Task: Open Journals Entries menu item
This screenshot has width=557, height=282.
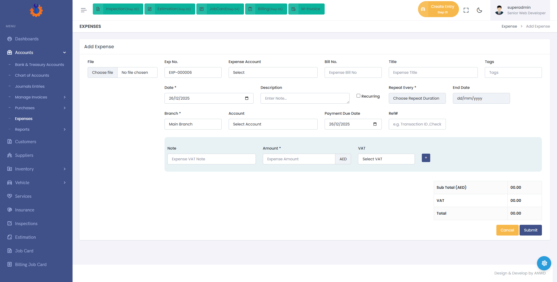Action: (x=30, y=86)
